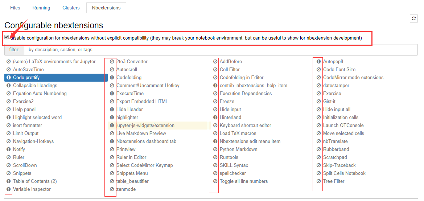
Task: Select the (some) LaTeX environments for Jupyter extension
Action: pyautogui.click(x=54, y=62)
